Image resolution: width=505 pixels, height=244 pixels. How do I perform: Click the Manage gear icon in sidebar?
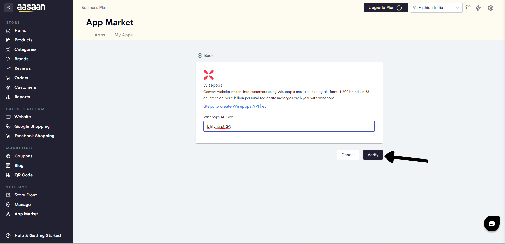pos(8,205)
